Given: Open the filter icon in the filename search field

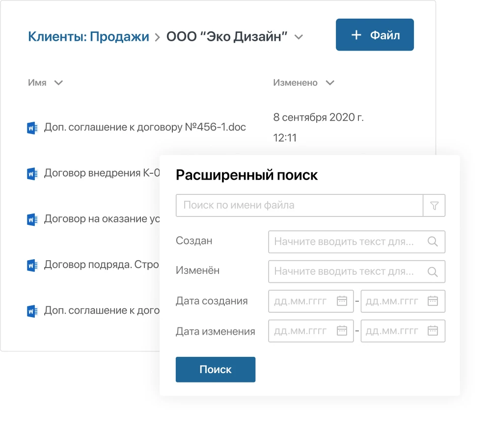Looking at the screenshot, I should coord(434,205).
